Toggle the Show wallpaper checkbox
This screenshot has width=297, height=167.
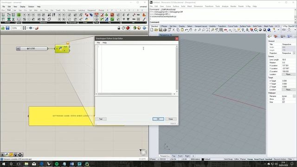[x=284, y=99]
